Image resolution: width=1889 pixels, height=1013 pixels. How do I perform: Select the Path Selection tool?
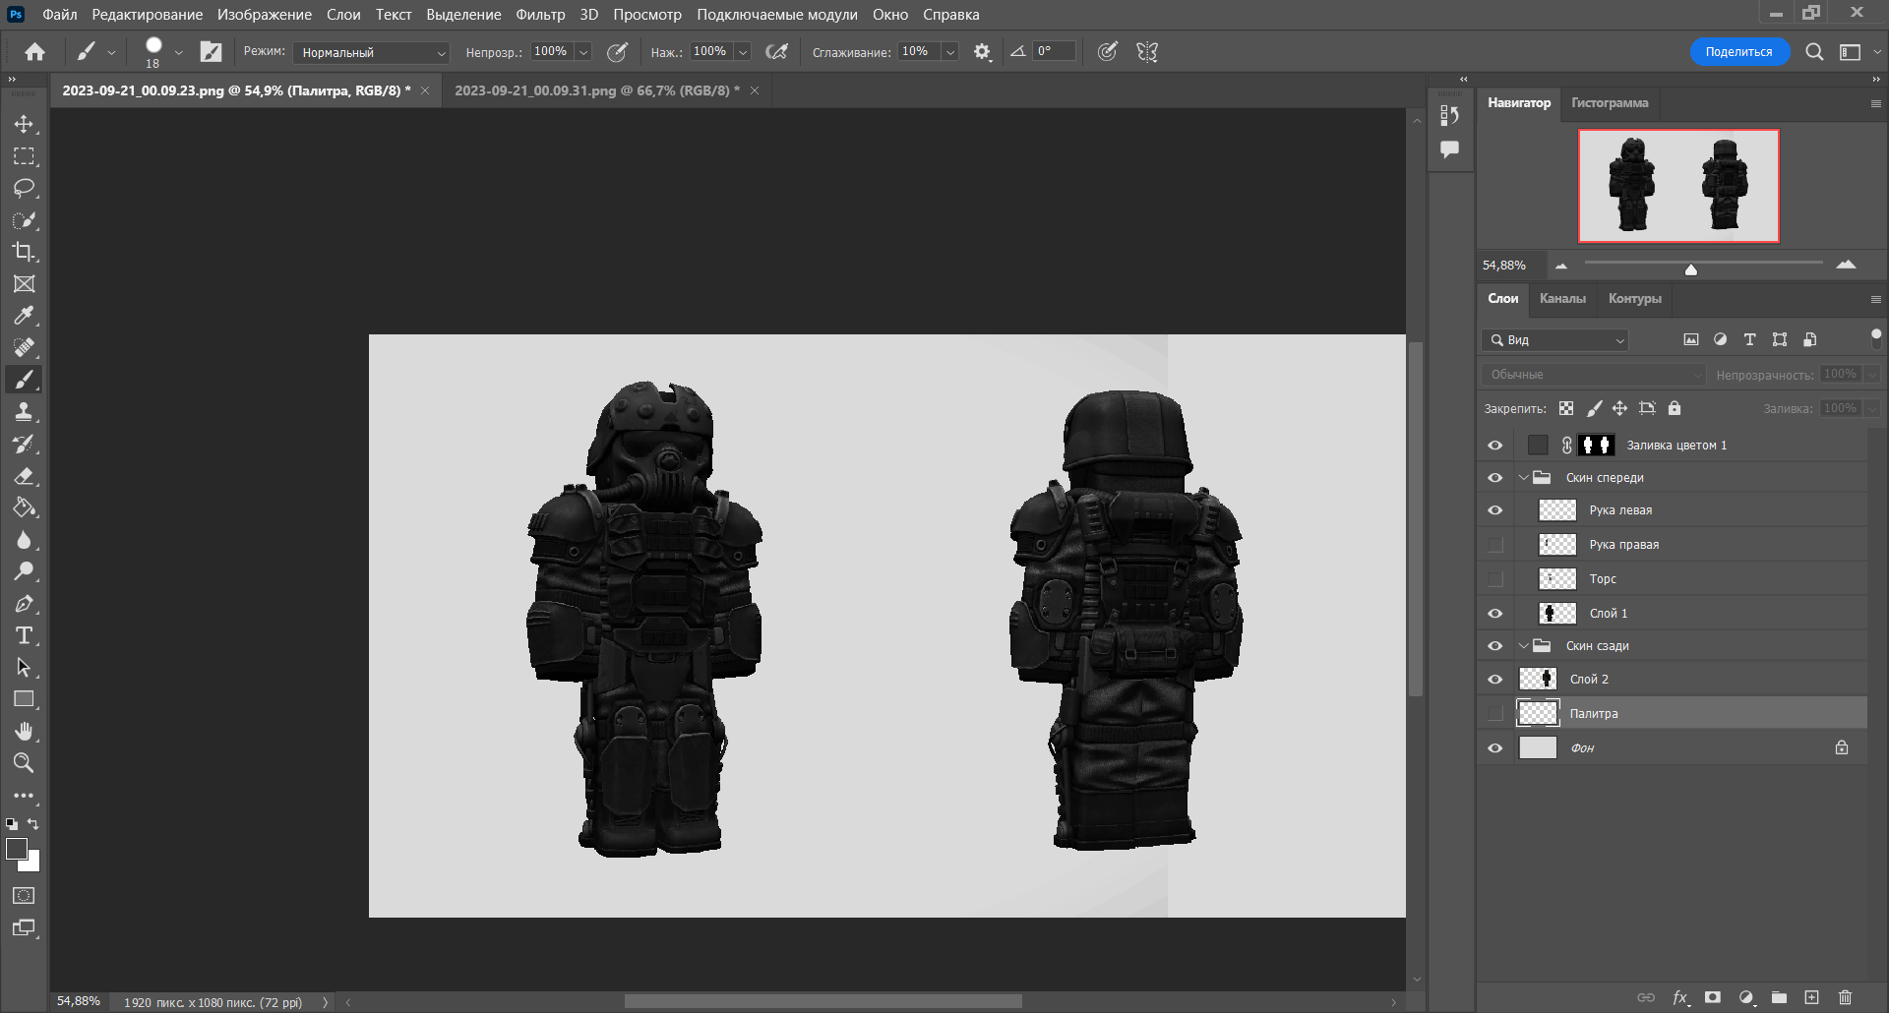coord(24,667)
